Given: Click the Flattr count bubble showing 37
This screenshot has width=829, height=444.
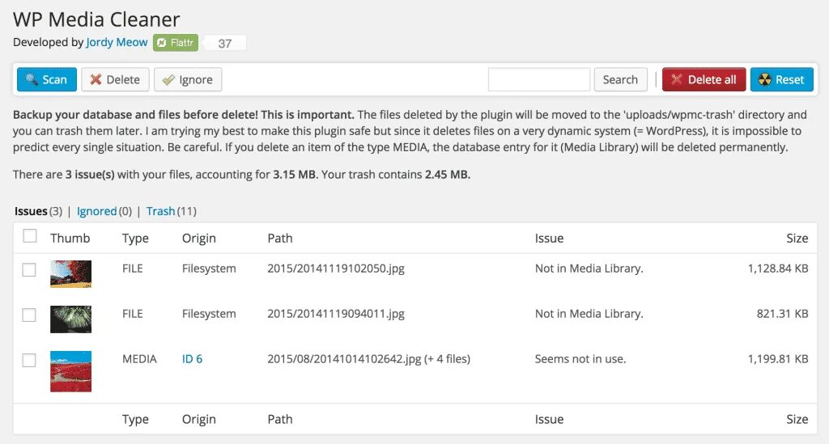Looking at the screenshot, I should 224,43.
